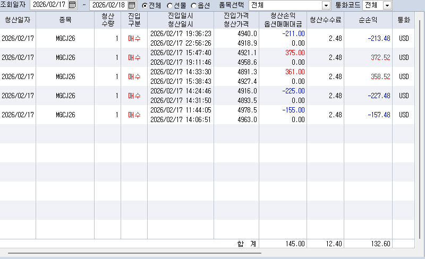Open the start date calendar picker
The width and height of the screenshot is (425, 259).
click(x=72, y=5)
